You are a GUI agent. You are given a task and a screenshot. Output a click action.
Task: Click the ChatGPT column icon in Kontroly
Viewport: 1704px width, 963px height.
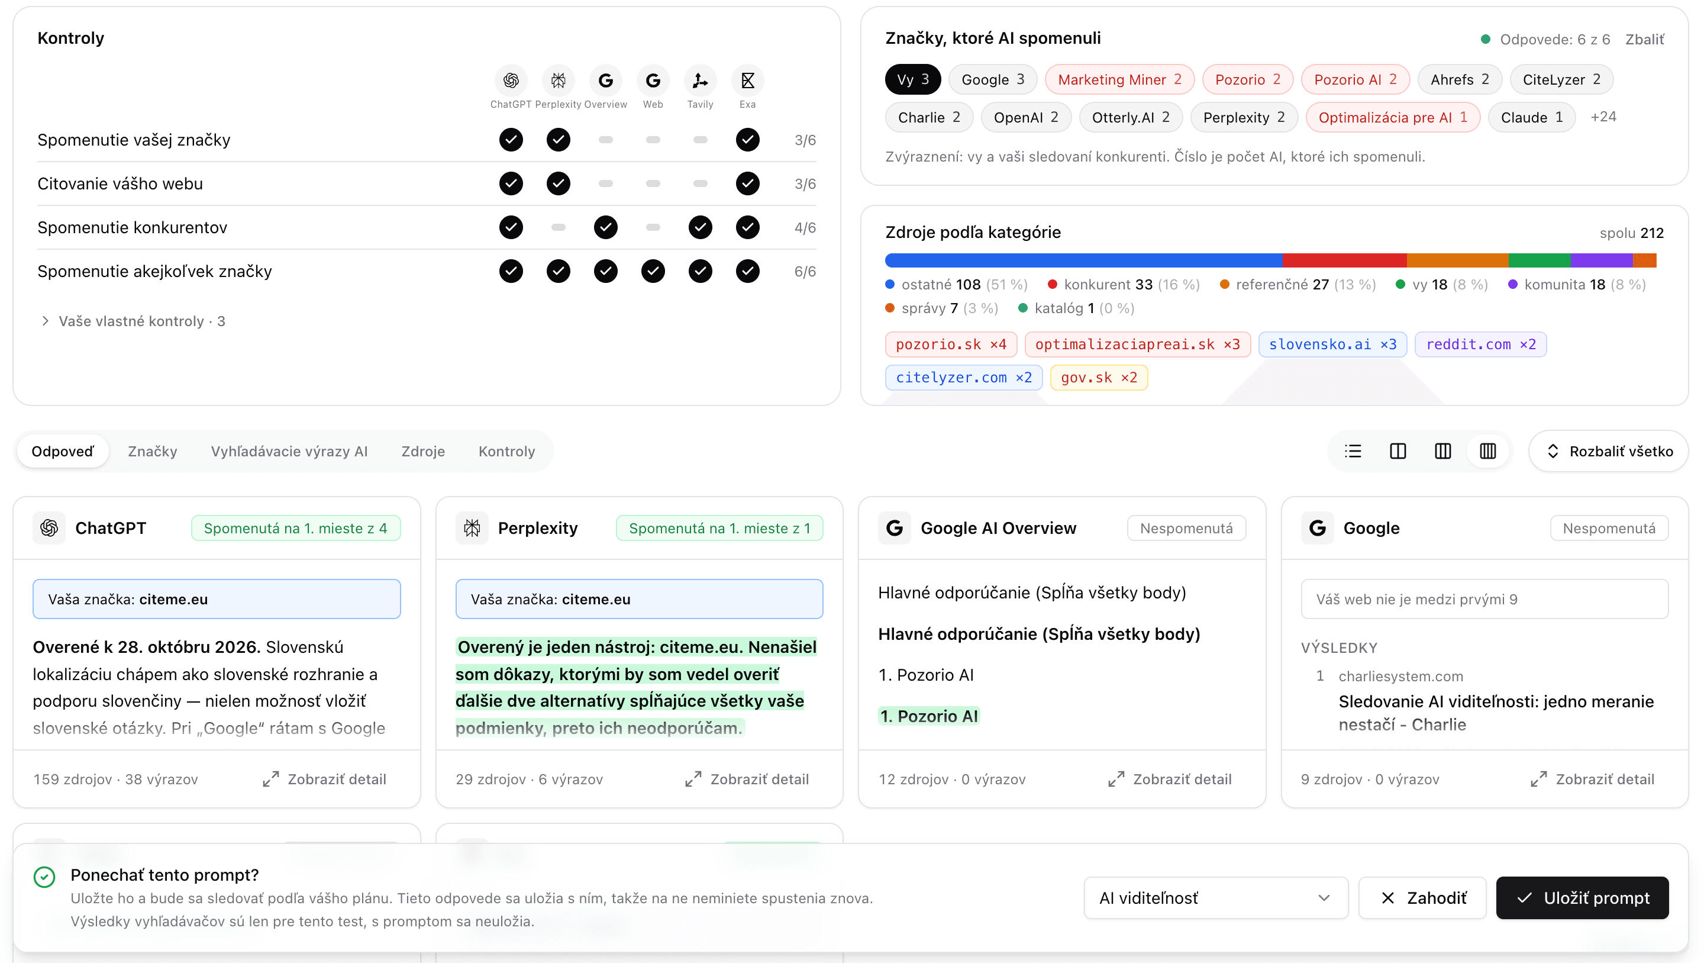511,80
